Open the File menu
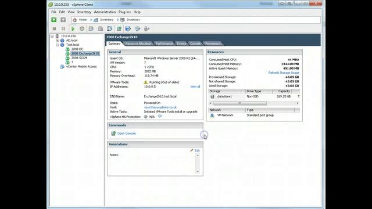Viewport: 372px width, 209px height. point(54,12)
